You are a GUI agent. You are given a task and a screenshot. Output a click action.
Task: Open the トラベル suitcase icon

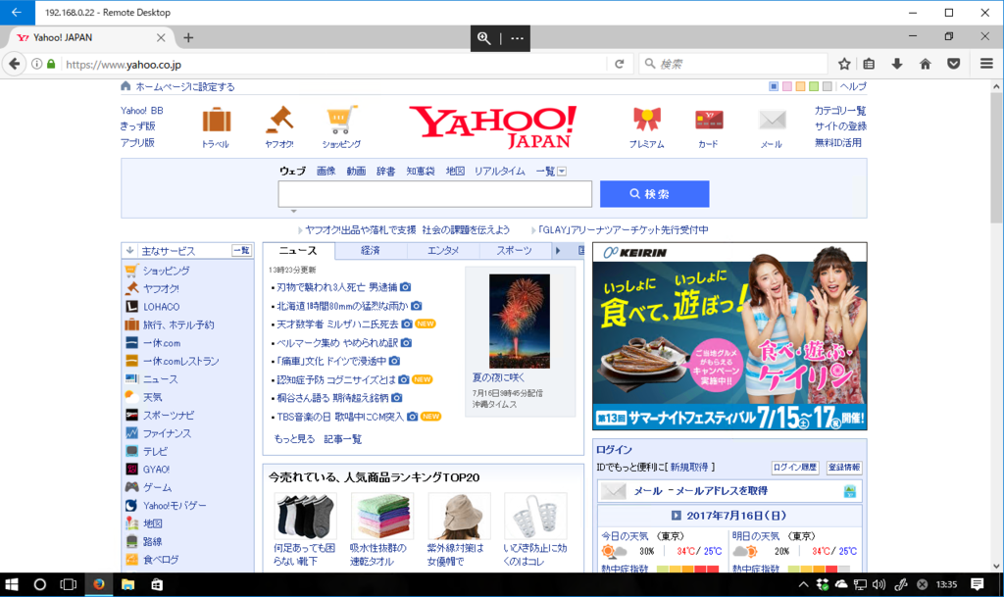point(217,121)
